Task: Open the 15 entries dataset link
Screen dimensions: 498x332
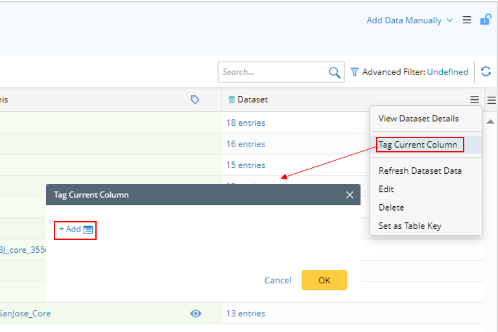Action: [x=246, y=165]
